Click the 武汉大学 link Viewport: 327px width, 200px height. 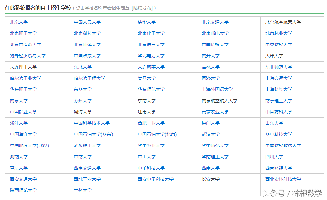tap(211, 135)
